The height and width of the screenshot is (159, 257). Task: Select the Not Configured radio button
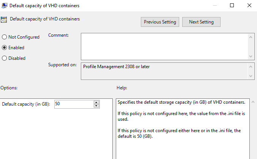(x=5, y=37)
